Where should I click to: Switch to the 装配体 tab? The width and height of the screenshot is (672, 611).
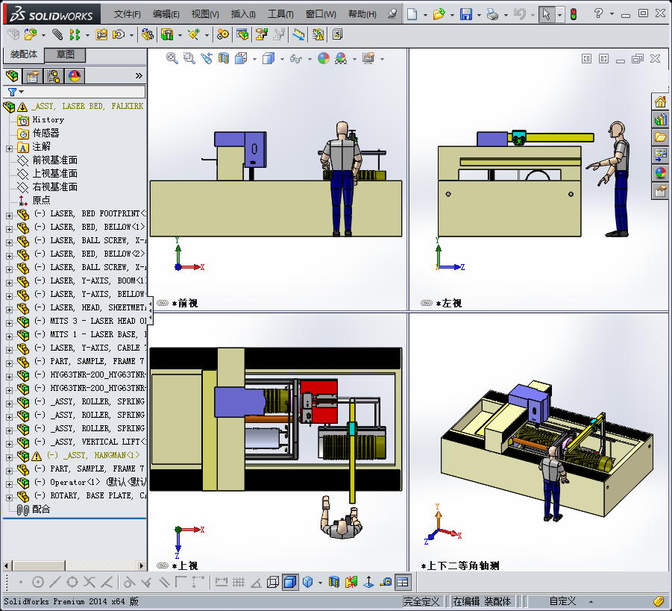pos(24,54)
